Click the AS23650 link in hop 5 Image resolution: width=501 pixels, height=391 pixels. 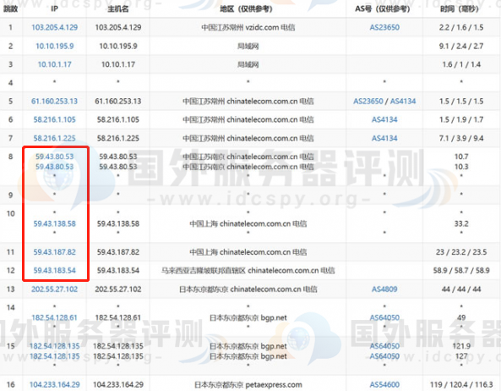pyautogui.click(x=368, y=102)
